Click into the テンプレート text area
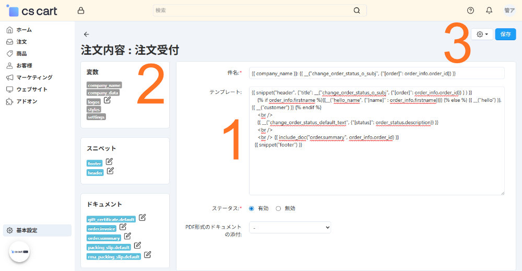The image size is (522, 271). 376,141
